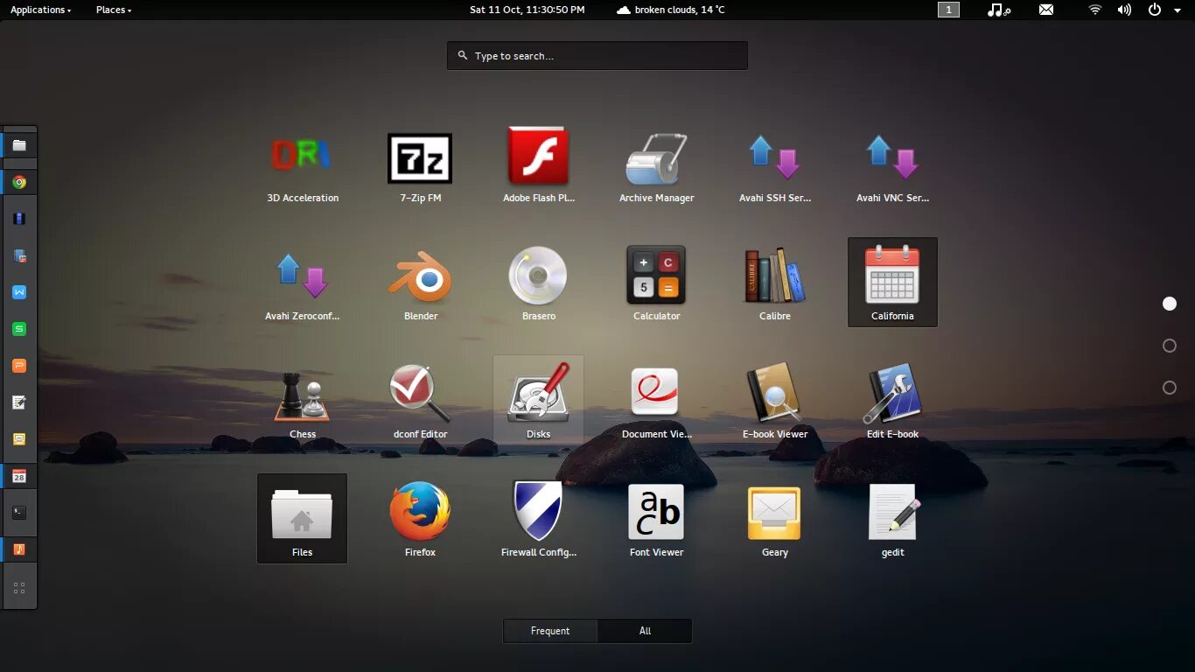1195x672 pixels.
Task: Go to app grid page three dot
Action: [1170, 388]
